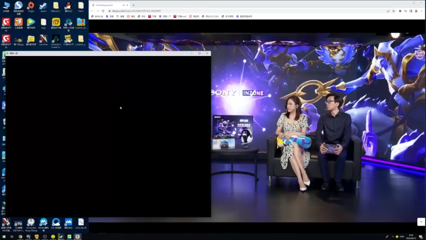Open the YY game hall desktop shortcut

click(x=68, y=39)
